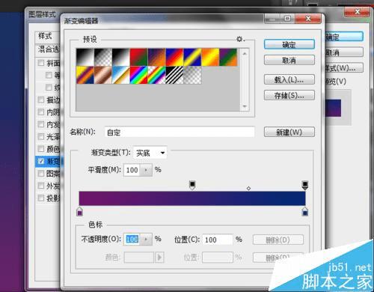Click the presets scrollbar up arrow
The height and width of the screenshot is (292, 374).
click(245, 53)
